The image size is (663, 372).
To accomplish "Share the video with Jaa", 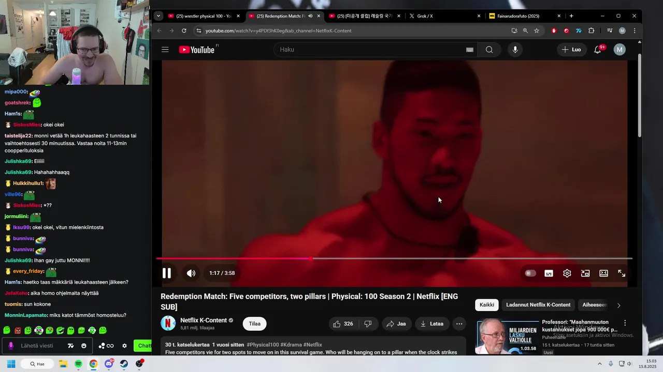I will tap(396, 324).
